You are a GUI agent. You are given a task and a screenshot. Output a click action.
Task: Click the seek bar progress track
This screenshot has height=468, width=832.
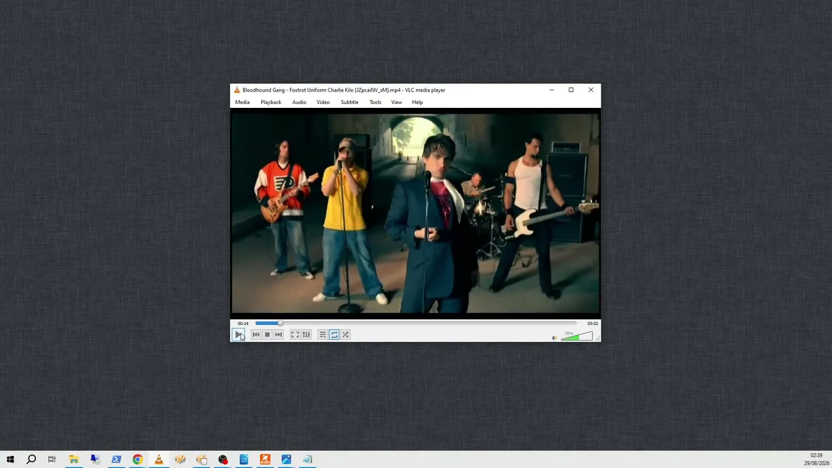(x=416, y=323)
